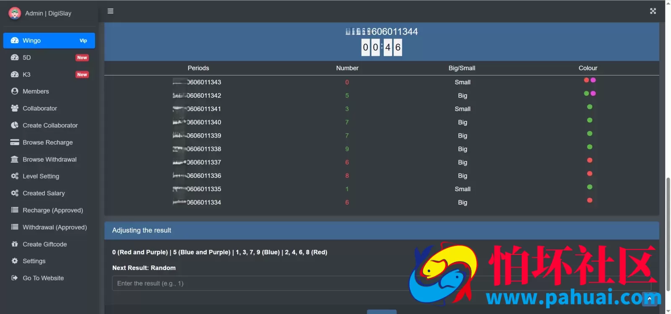671x314 pixels.
Task: Open Level Setting page
Action: click(49, 176)
